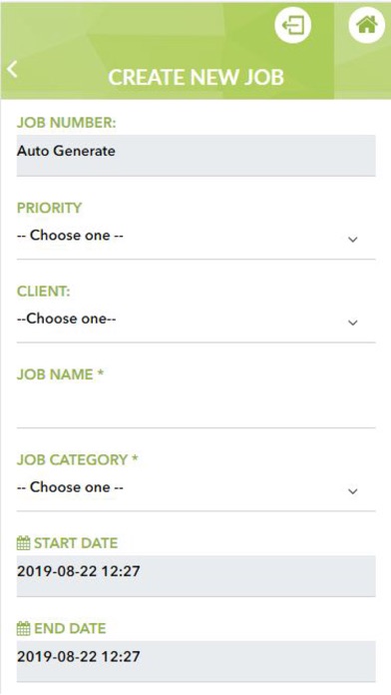Open the Client 'Choose one' selector
This screenshot has width=391, height=695.
(x=196, y=321)
